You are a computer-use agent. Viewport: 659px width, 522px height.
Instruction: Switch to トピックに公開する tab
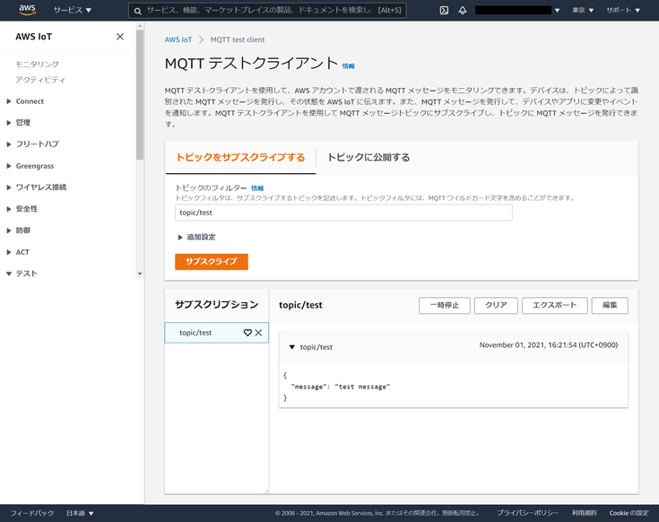click(x=369, y=158)
